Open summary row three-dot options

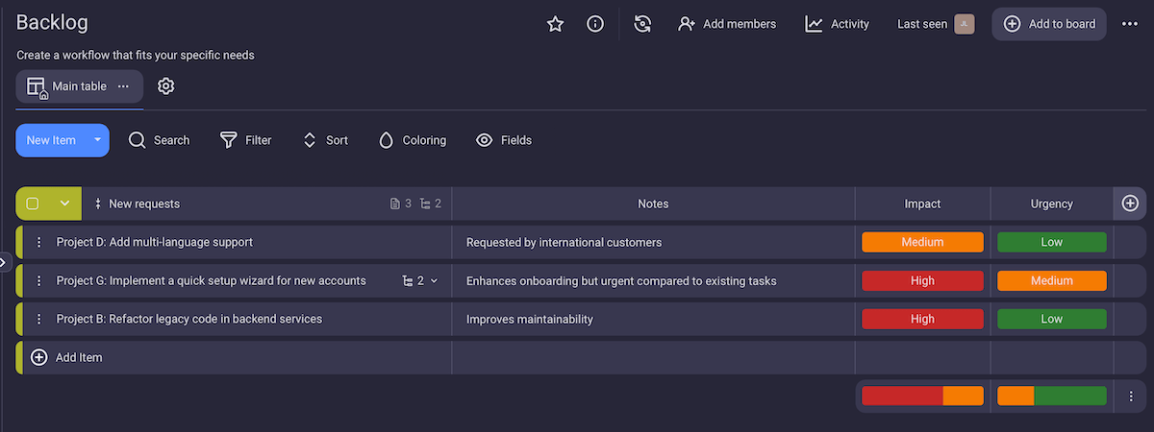pos(1130,396)
